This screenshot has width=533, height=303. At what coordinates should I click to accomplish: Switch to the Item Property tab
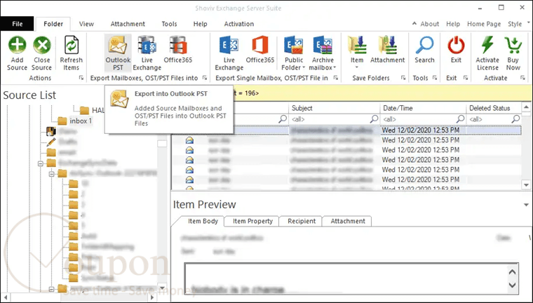click(252, 221)
